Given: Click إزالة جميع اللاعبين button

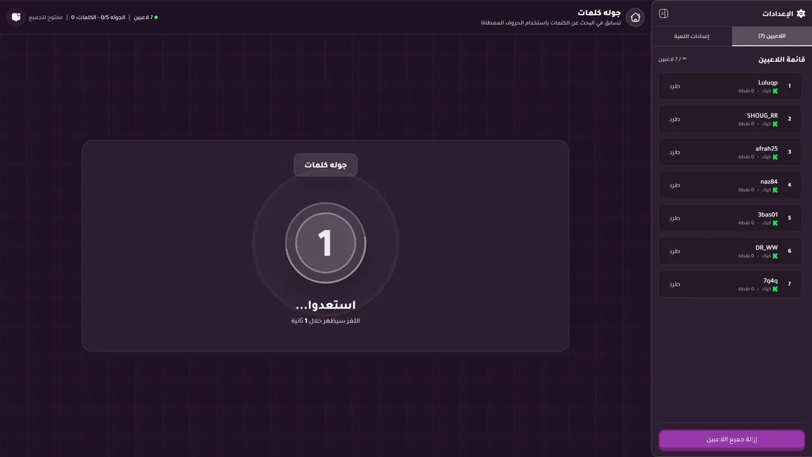Looking at the screenshot, I should coord(731,439).
